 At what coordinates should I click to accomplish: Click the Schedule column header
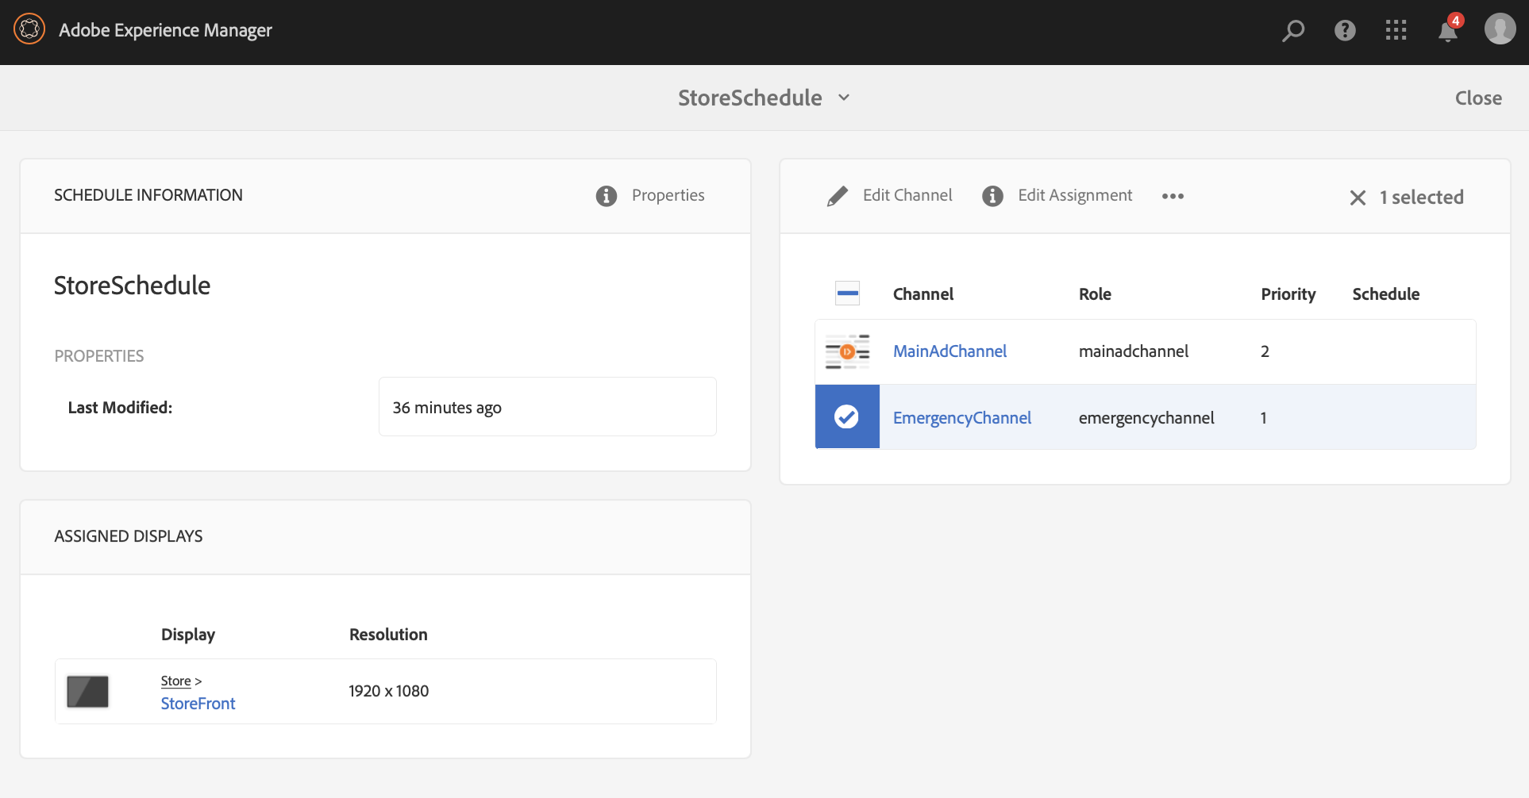pyautogui.click(x=1385, y=294)
